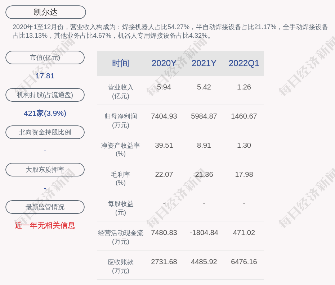Click receivables value 4485.92
335x285 pixels.
[x=204, y=262]
